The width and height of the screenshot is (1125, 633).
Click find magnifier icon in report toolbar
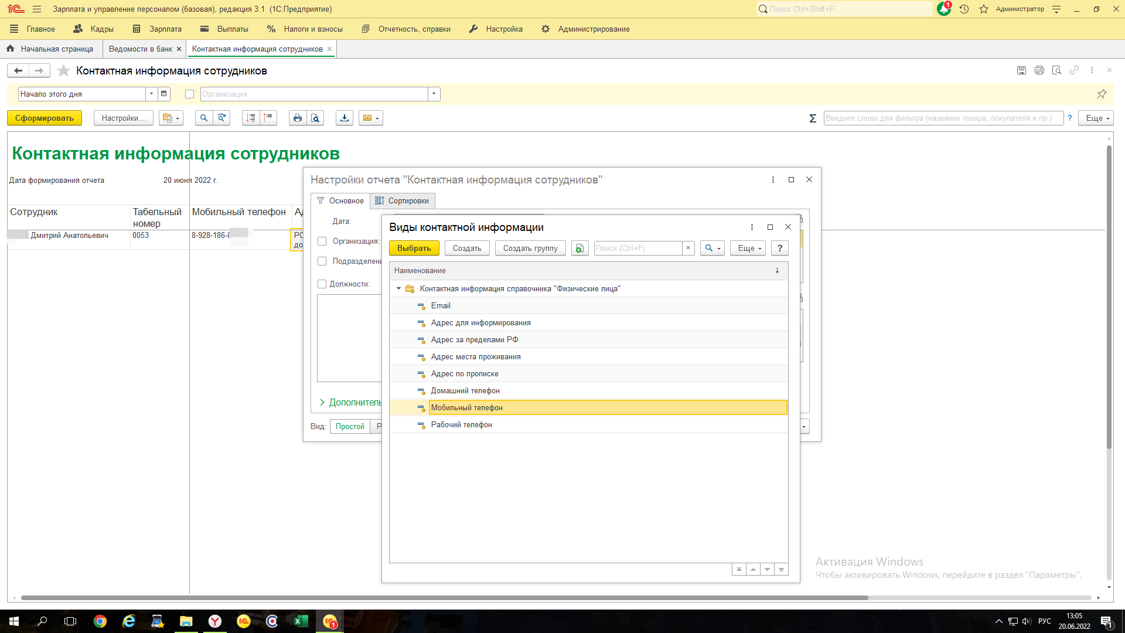204,118
